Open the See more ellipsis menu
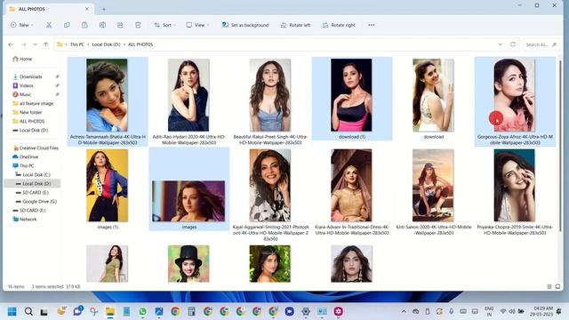 coord(372,25)
